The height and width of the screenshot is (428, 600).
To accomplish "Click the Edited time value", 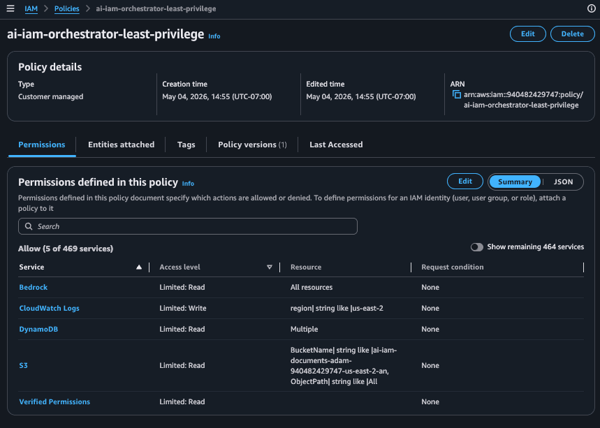I will coord(361,97).
